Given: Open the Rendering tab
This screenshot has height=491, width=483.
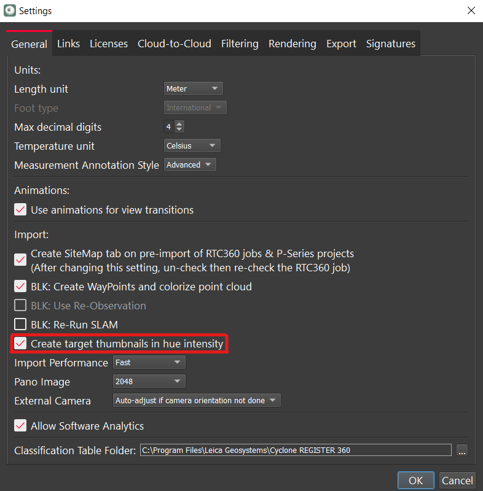Looking at the screenshot, I should [292, 44].
